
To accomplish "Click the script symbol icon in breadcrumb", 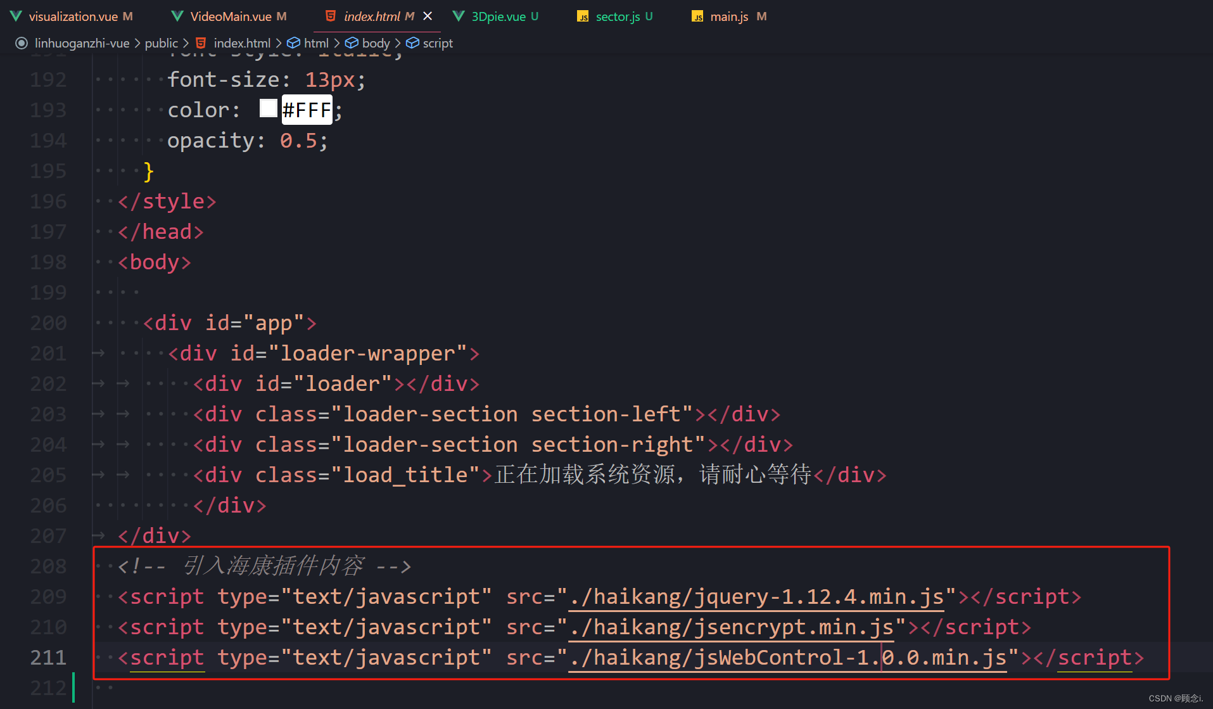I will (412, 43).
